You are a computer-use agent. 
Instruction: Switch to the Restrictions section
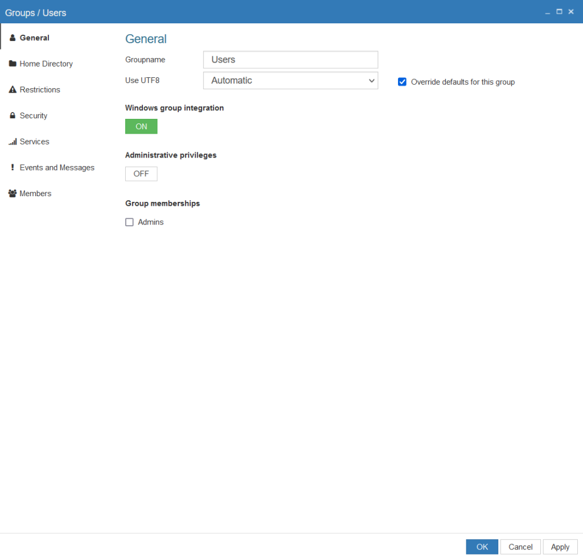click(x=40, y=89)
